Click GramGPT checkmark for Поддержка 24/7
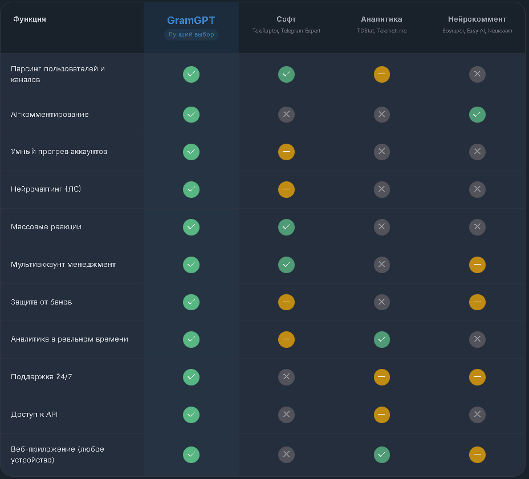The height and width of the screenshot is (479, 529). click(x=191, y=377)
